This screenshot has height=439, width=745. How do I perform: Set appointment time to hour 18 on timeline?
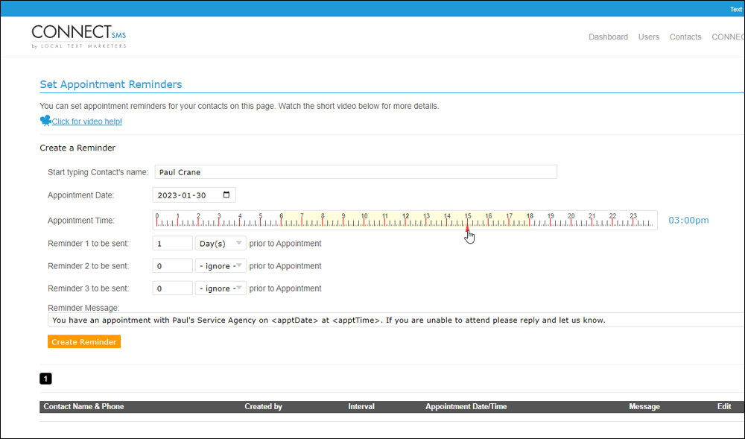click(529, 220)
